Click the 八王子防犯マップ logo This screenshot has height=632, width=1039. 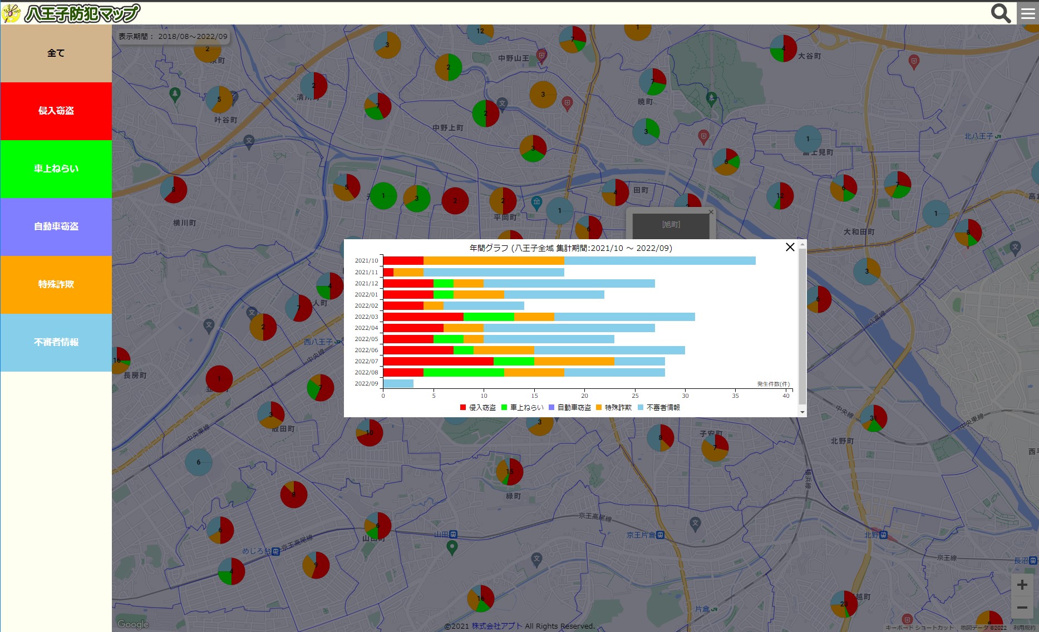coord(71,13)
